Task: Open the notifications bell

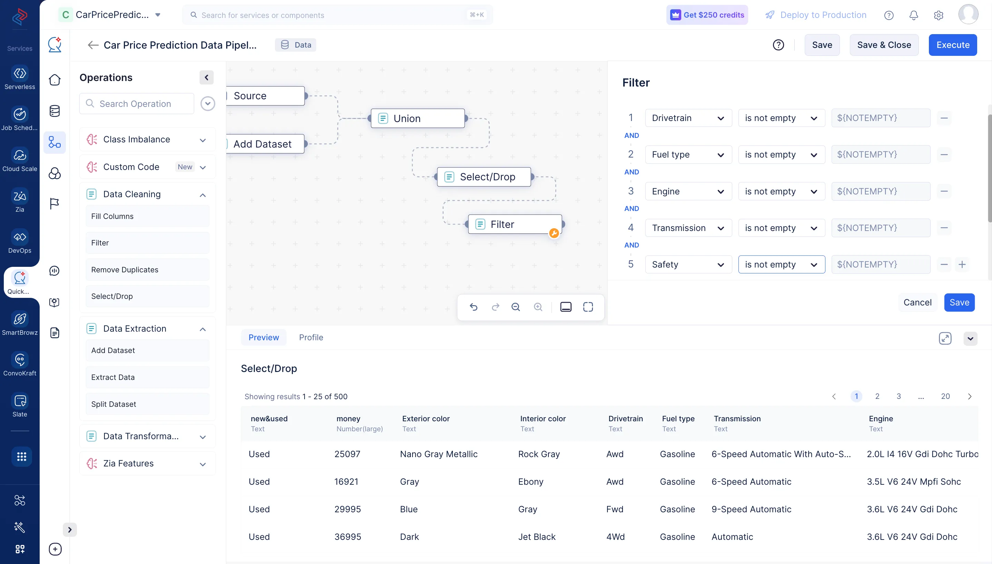Action: pos(913,15)
